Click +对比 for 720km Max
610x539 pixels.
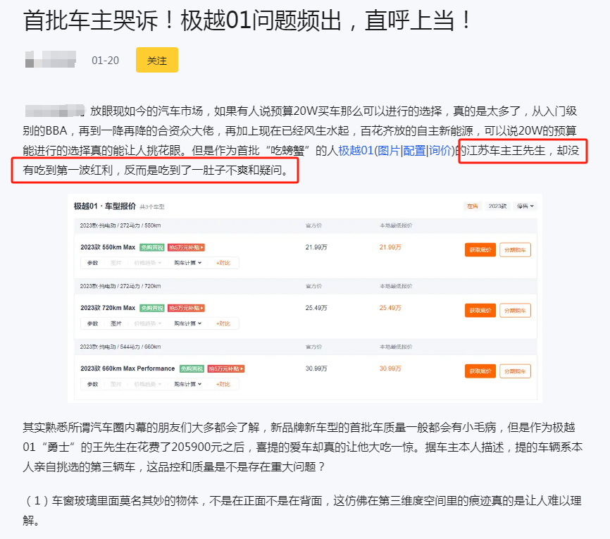(x=223, y=324)
